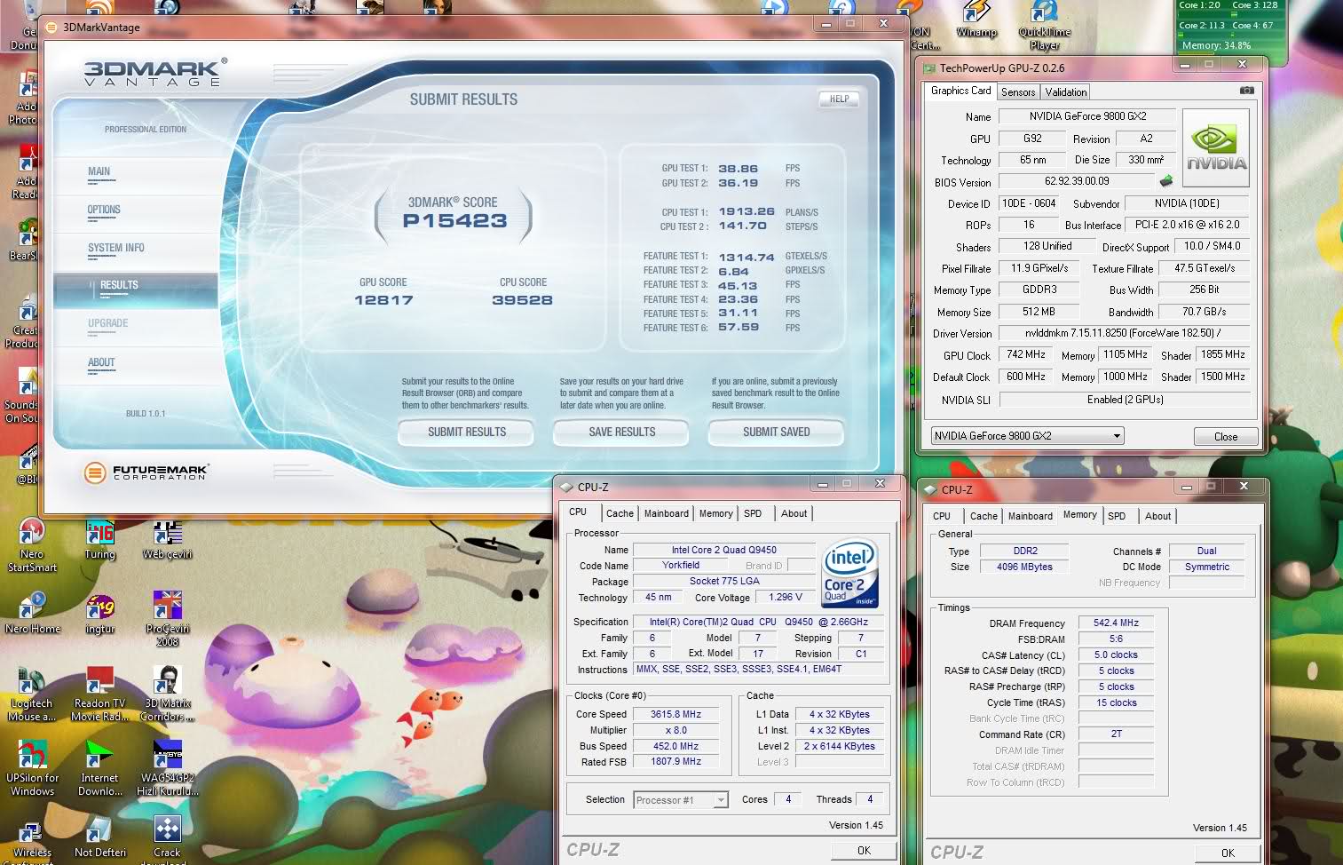Click the SAVE RESULTS button

point(621,432)
